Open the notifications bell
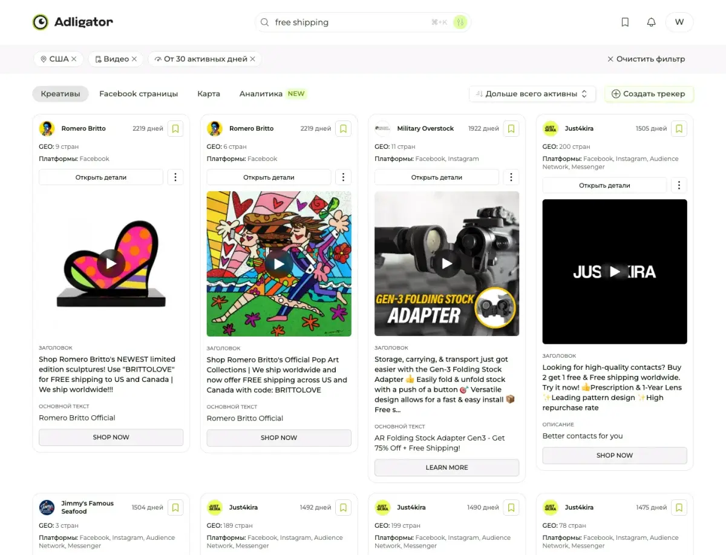The height and width of the screenshot is (555, 726). [651, 22]
